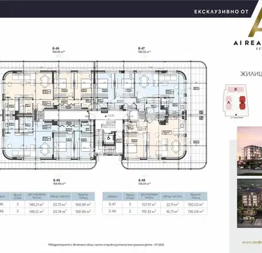Image resolution: width=262 pixels, height=253 pixels.
Task: Open the lower night building render photo
Action: click(249, 203)
